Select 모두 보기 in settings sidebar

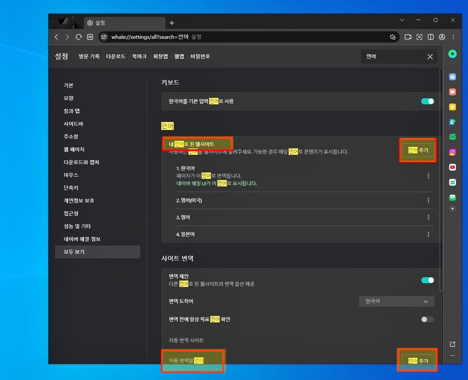98,252
